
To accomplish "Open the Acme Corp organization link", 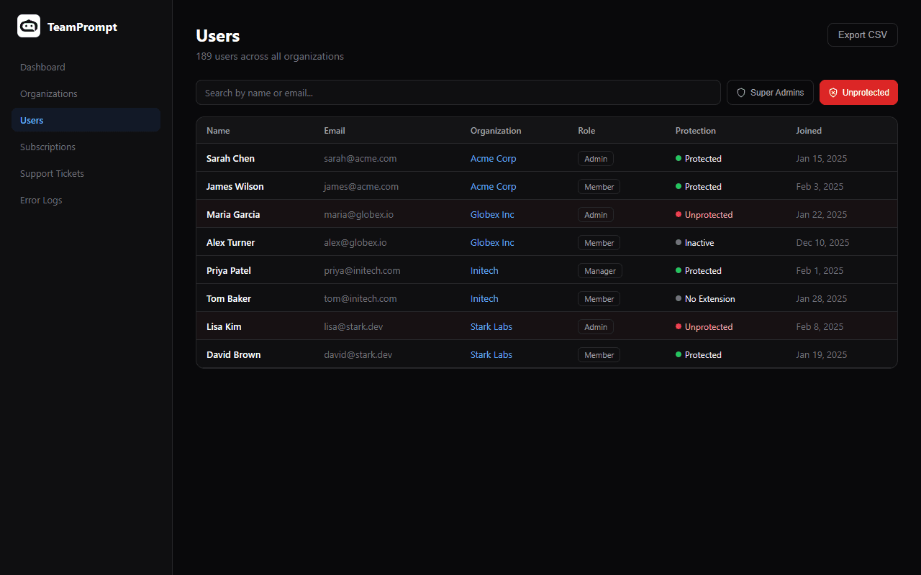I will pos(493,158).
